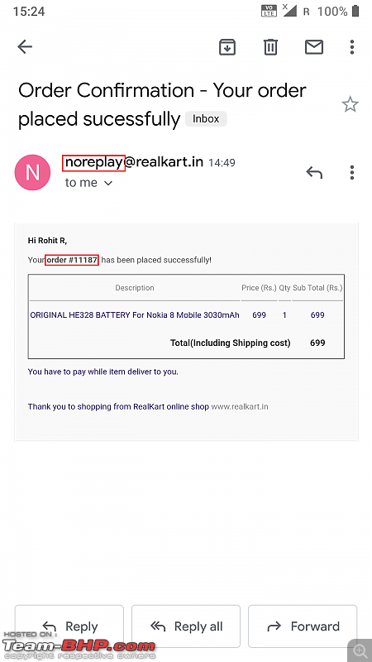Visit www.realkart.in link
Image resolution: width=372 pixels, height=662 pixels.
pos(240,407)
